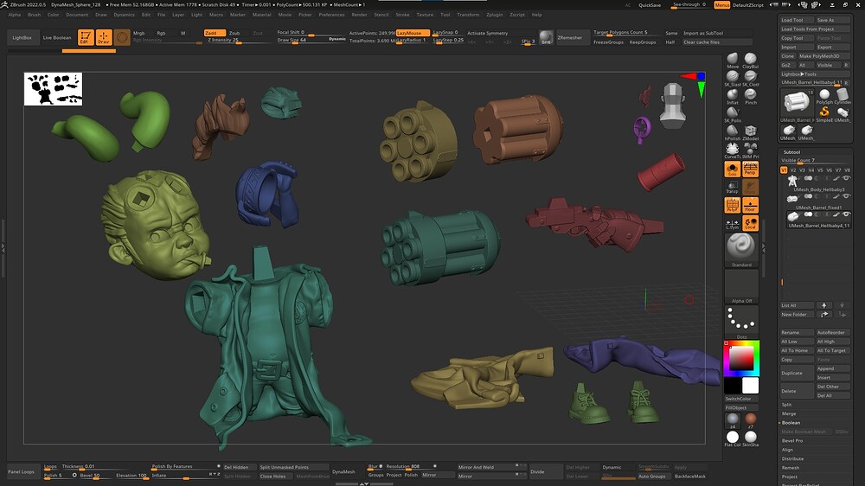
Task: Toggle Perspective view
Action: point(750,169)
